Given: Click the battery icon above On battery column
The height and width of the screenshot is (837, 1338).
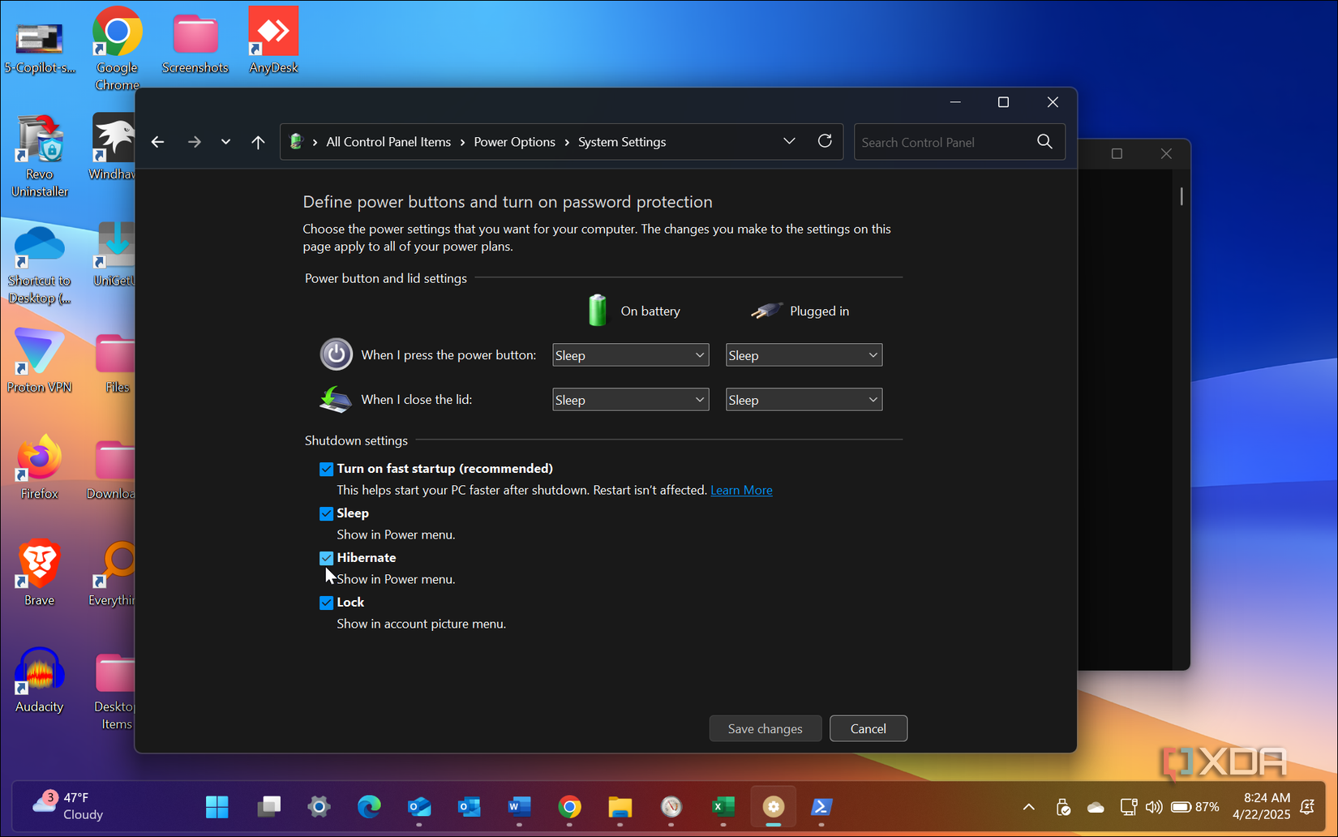Looking at the screenshot, I should [x=598, y=310].
